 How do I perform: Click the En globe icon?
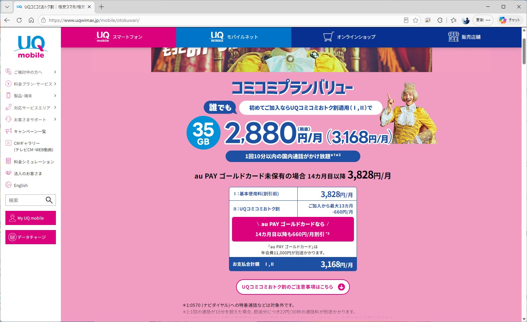(x=8, y=185)
